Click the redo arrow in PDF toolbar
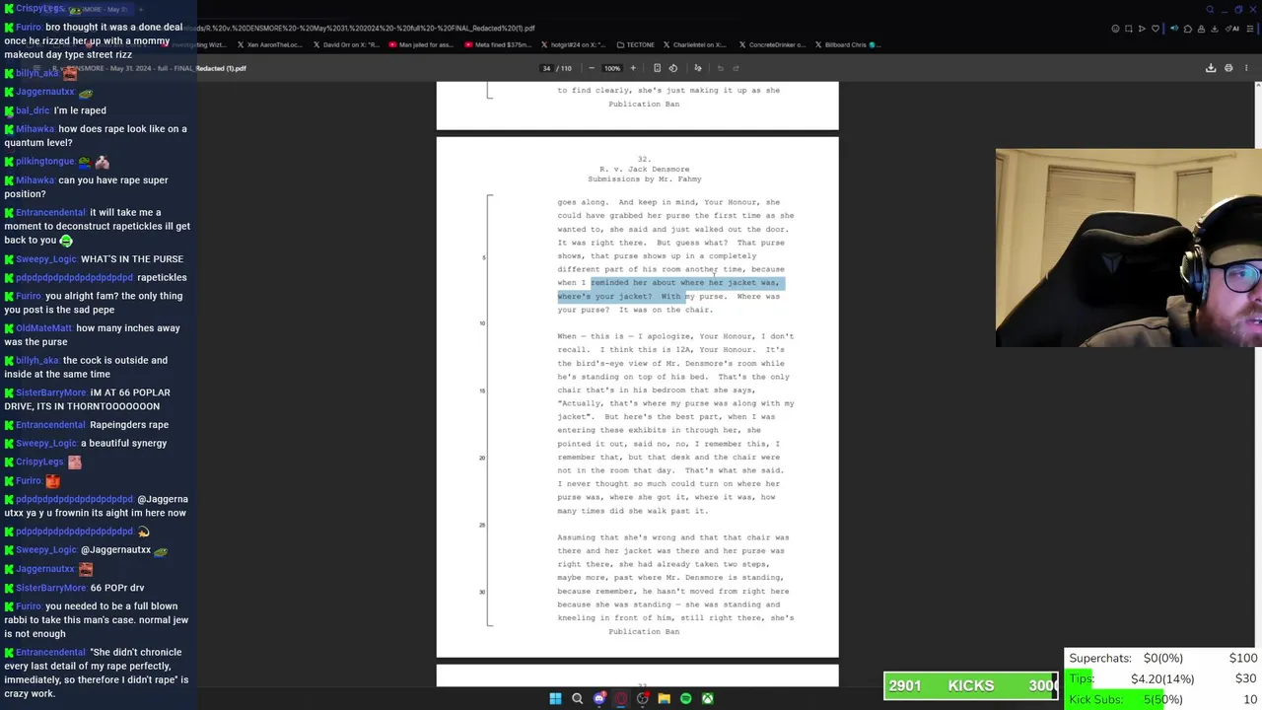Image resolution: width=1262 pixels, height=710 pixels. 736,68
